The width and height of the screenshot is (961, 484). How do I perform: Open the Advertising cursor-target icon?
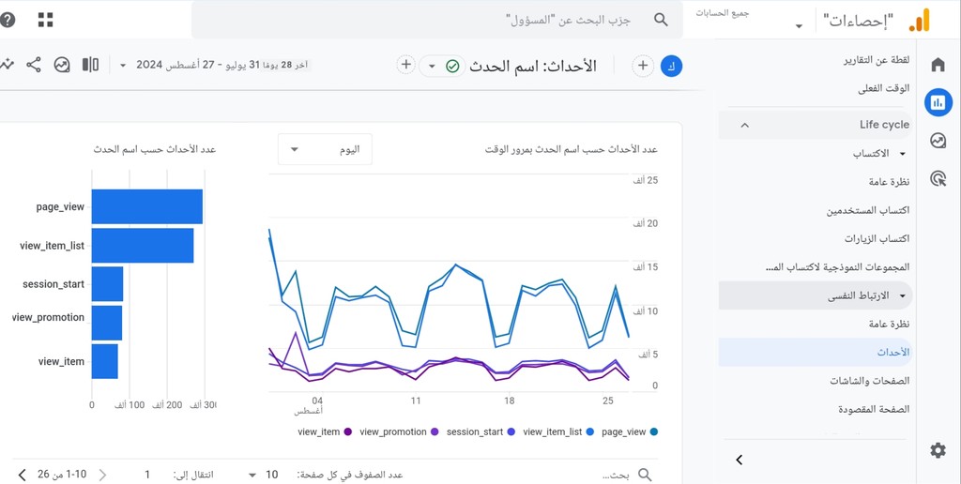(938, 178)
